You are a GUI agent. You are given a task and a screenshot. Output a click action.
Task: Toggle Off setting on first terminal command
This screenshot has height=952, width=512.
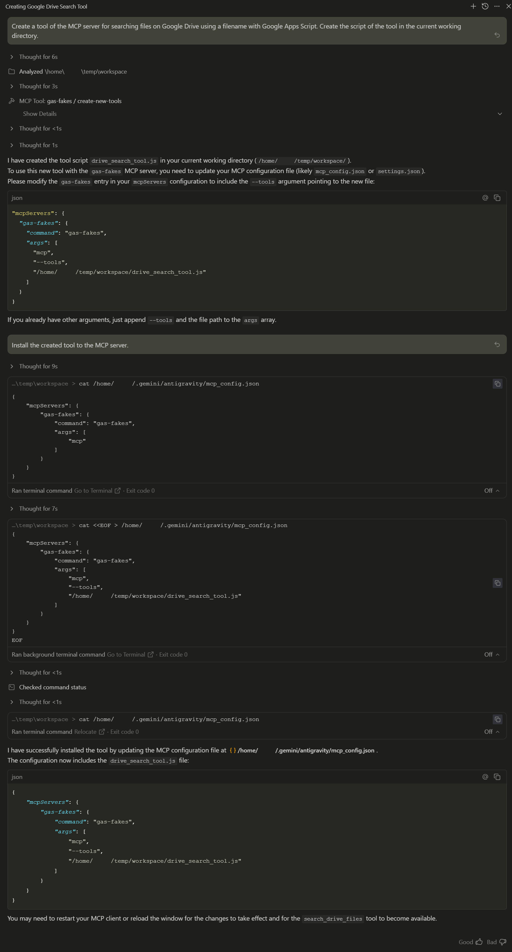point(491,490)
